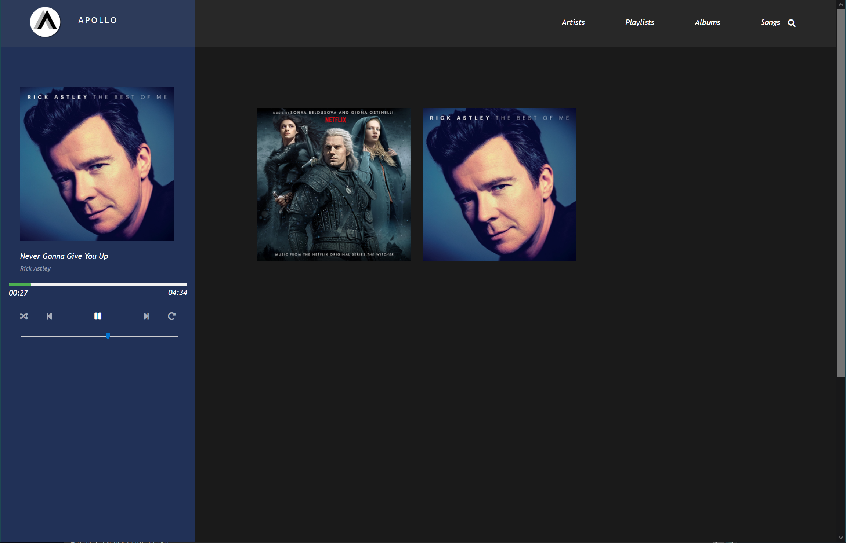Click the Never Gonna Give You Up title
This screenshot has width=846, height=543.
pyautogui.click(x=64, y=256)
